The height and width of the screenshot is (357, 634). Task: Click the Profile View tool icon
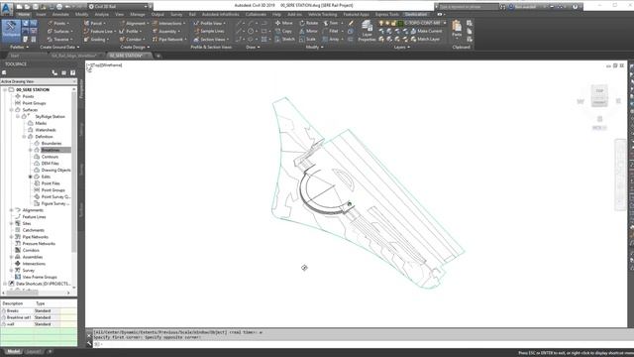coord(196,24)
